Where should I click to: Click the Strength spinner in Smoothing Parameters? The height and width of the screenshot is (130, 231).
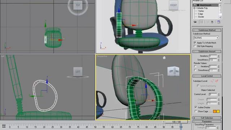point(217,127)
